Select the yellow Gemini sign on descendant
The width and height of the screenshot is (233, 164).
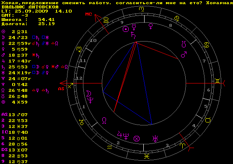click(x=217, y=81)
